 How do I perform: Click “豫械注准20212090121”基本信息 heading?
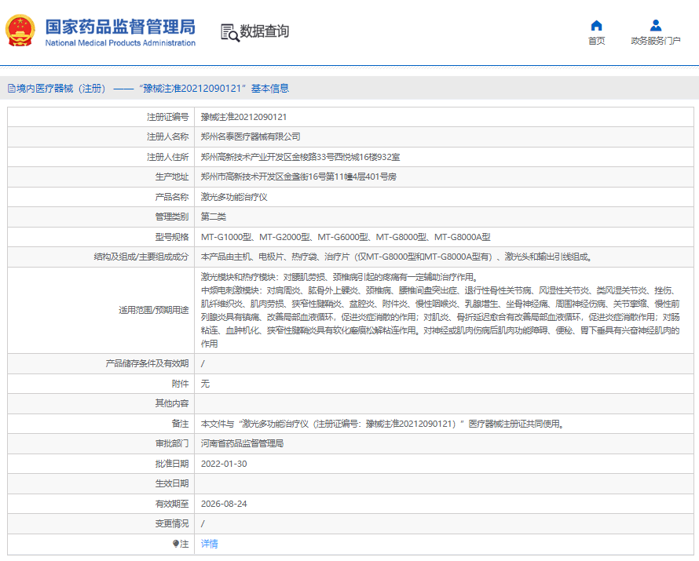pos(214,89)
